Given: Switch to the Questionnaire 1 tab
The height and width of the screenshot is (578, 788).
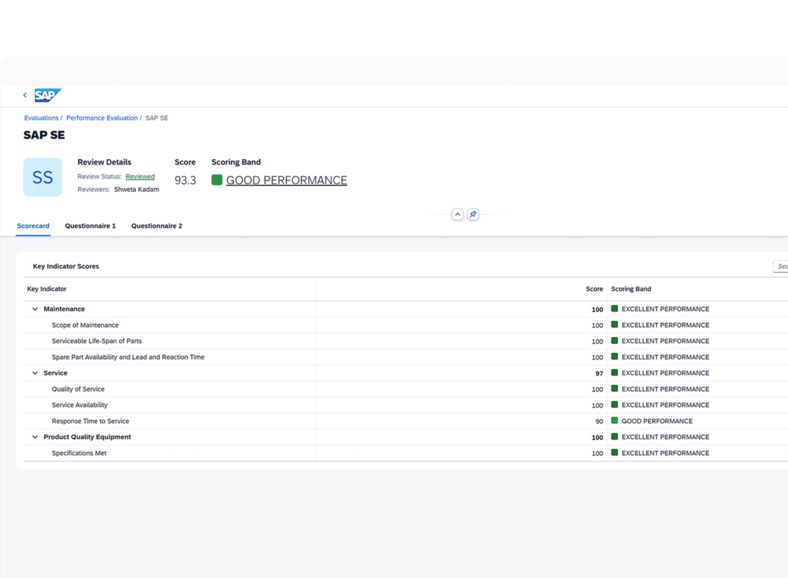Looking at the screenshot, I should (x=90, y=226).
